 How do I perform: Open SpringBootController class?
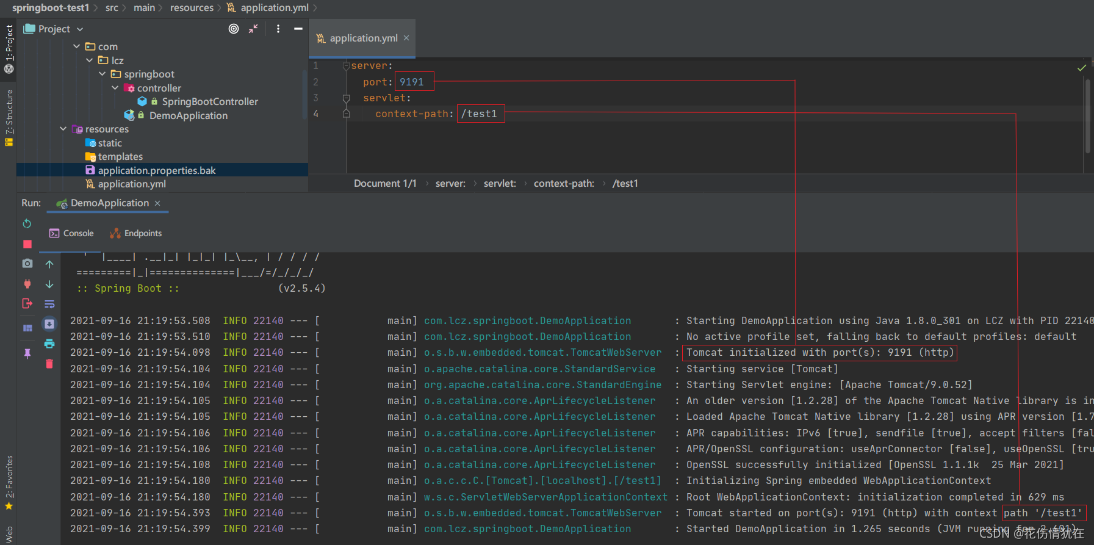coord(209,101)
